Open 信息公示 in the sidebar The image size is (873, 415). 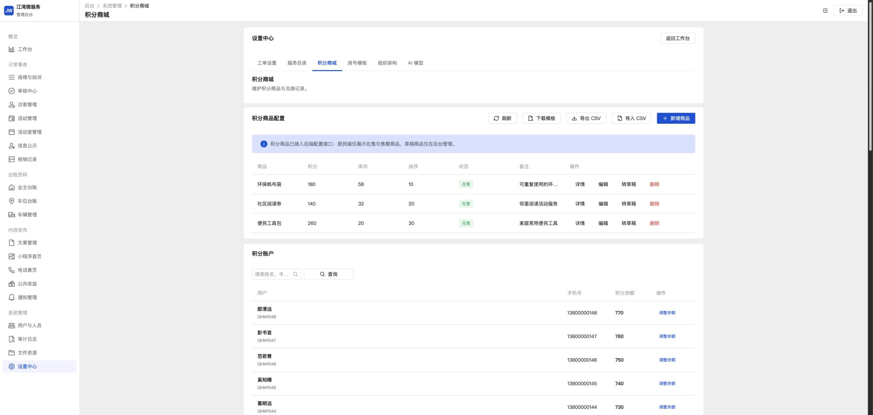(40, 145)
